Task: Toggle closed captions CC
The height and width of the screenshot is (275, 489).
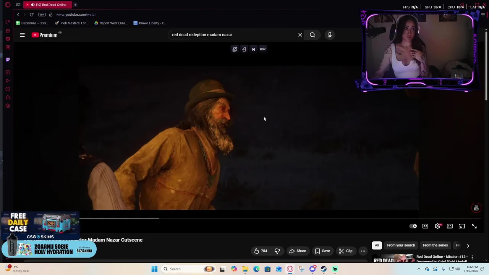Action: click(x=425, y=226)
